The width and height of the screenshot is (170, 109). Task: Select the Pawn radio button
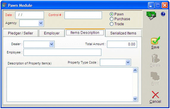click(x=111, y=14)
